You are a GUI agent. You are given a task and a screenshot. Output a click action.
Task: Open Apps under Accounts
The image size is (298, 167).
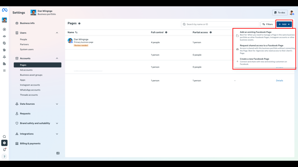[23, 80]
